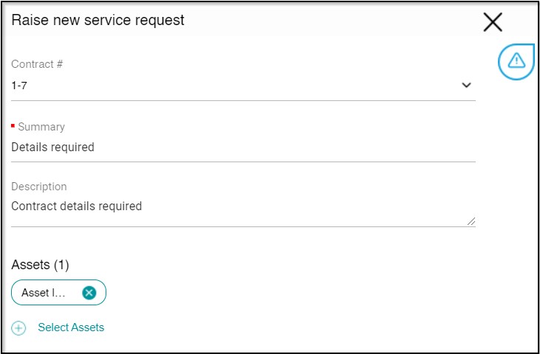Click the 'Summary' field label

click(x=41, y=127)
